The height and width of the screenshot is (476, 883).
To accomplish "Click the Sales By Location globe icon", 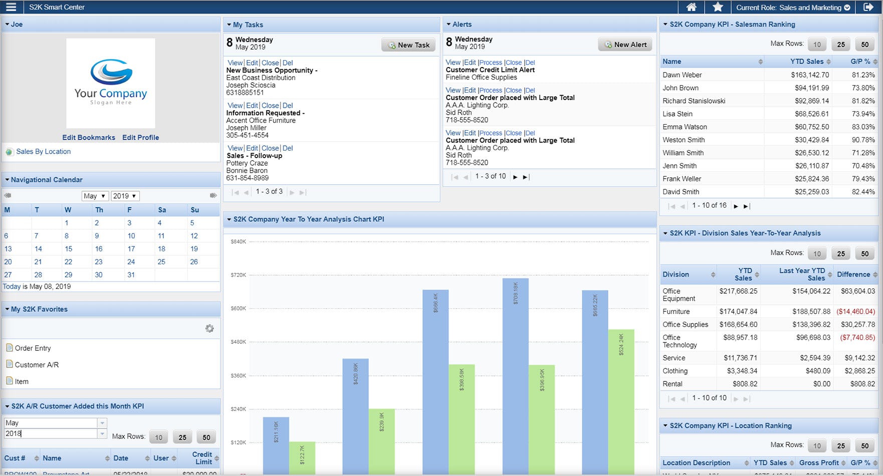I will [x=9, y=152].
